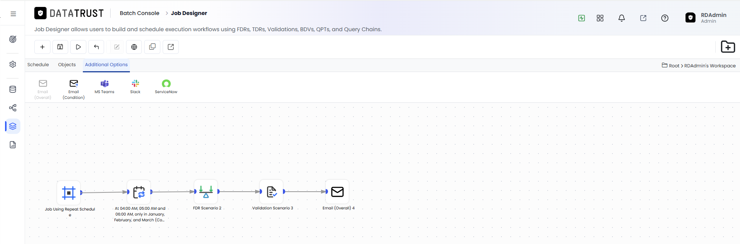Click the copy icon in the toolbar
Screen dimensions: 740x244
coord(152,47)
